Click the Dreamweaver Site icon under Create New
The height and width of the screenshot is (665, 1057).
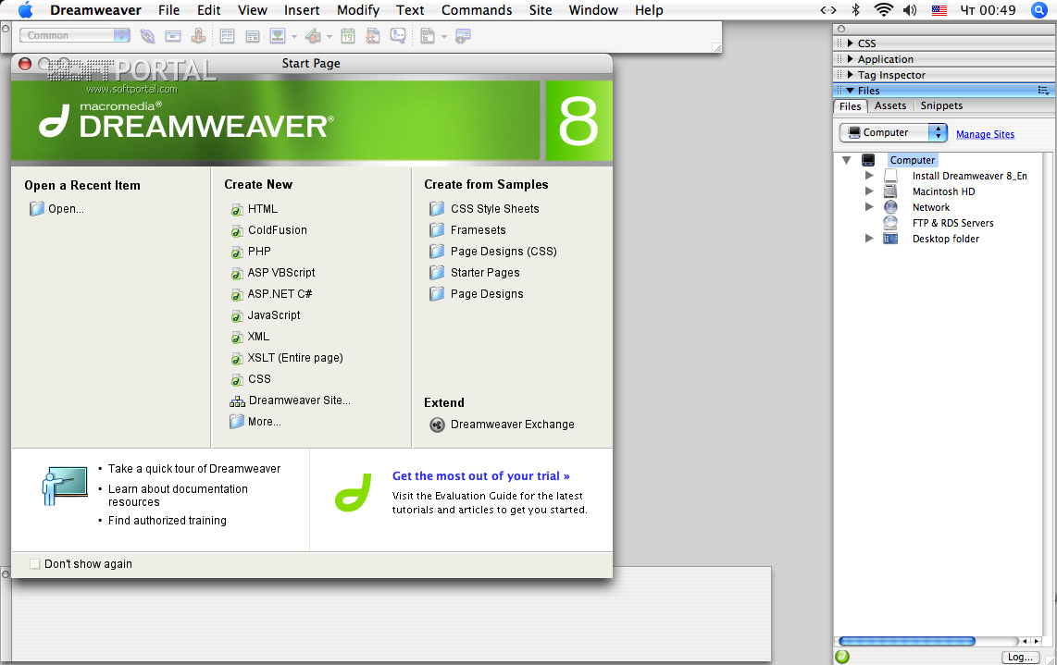coord(237,400)
